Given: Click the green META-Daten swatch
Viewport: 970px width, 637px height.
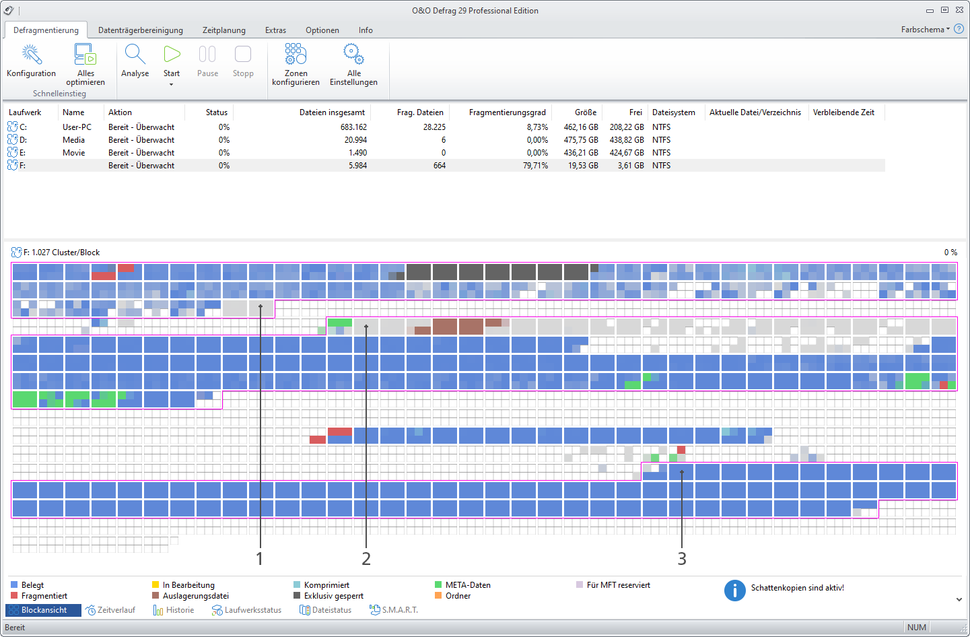Looking at the screenshot, I should point(438,585).
